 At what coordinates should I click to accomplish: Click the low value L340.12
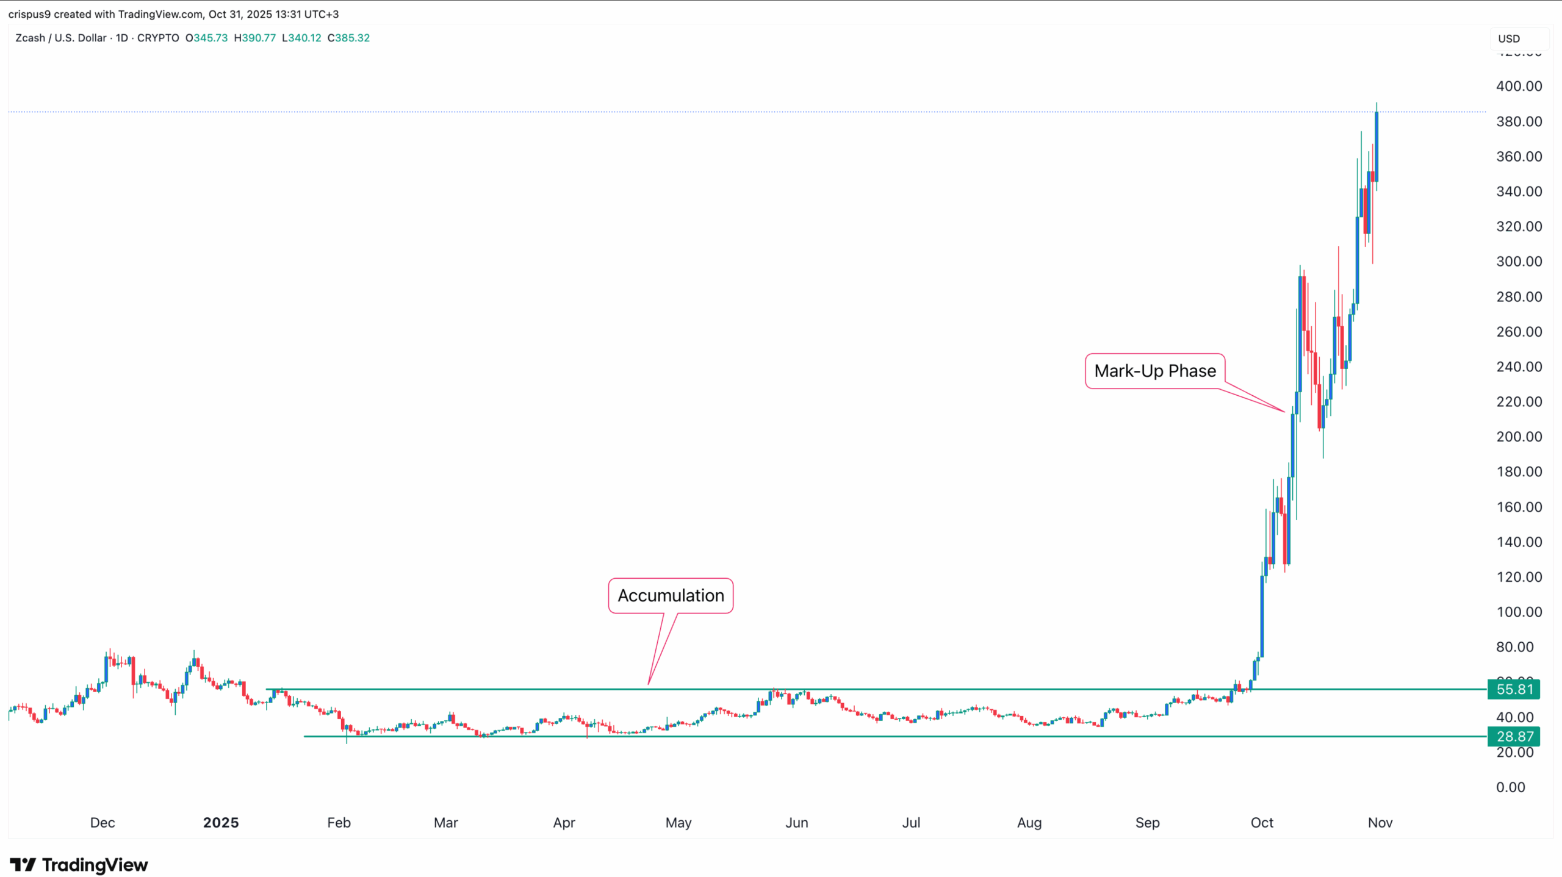(301, 38)
